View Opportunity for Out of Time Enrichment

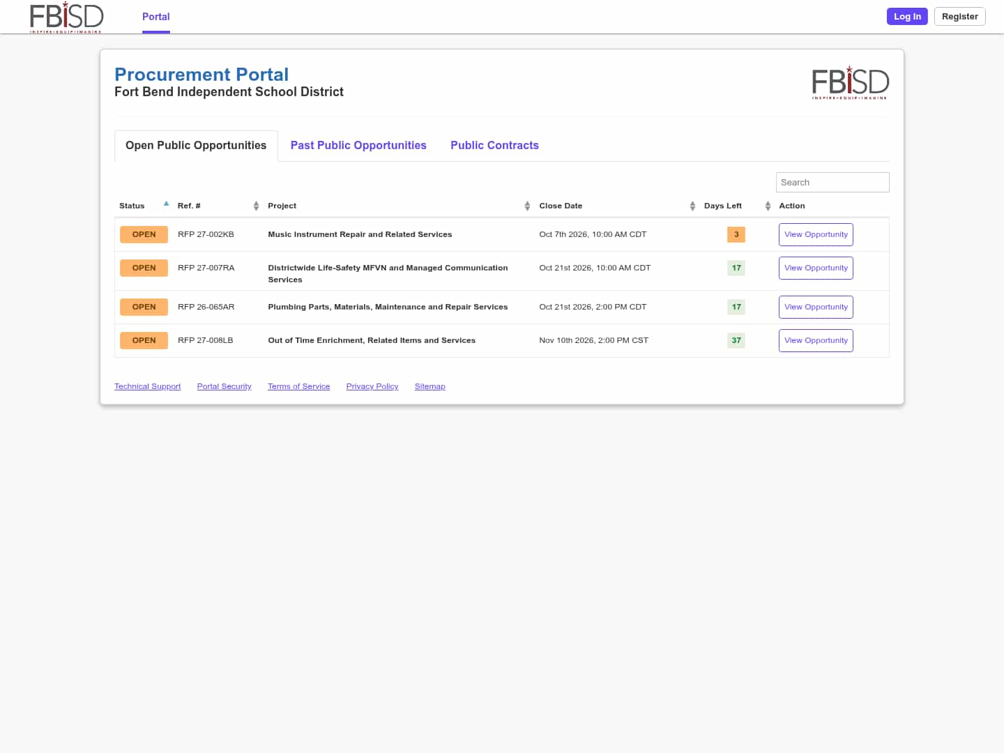pyautogui.click(x=816, y=341)
